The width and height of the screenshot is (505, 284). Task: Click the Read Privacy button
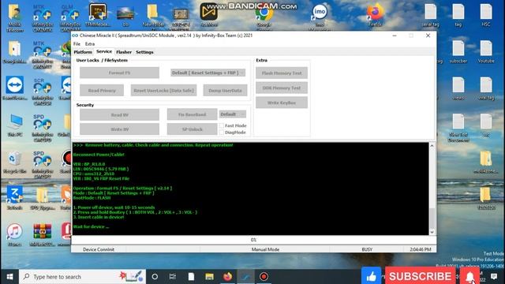click(102, 91)
